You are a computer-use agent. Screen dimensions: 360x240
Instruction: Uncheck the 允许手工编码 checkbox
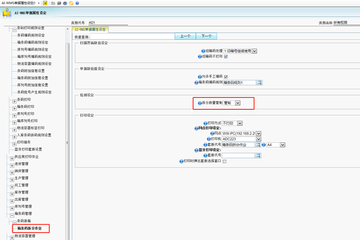[x=226, y=77]
